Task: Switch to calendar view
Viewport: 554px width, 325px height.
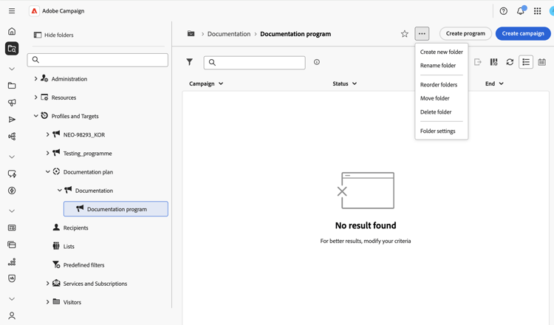Action: point(541,62)
